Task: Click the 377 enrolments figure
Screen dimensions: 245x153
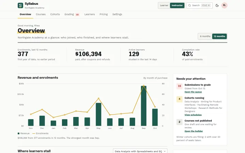Action: 23,54
